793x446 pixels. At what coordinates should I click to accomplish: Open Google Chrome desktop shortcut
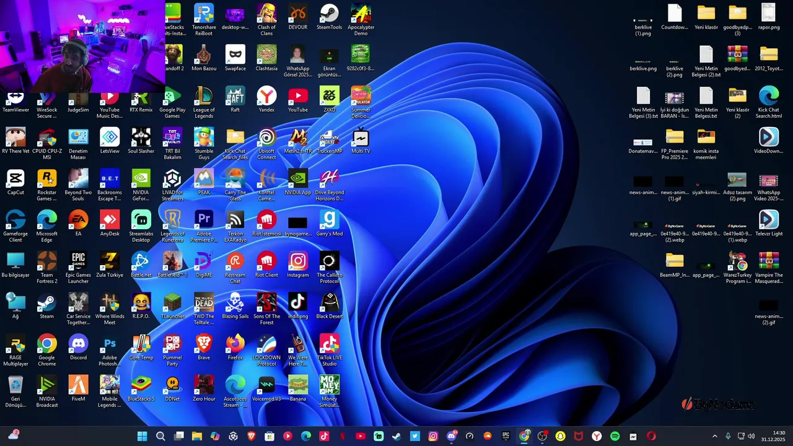point(46,350)
